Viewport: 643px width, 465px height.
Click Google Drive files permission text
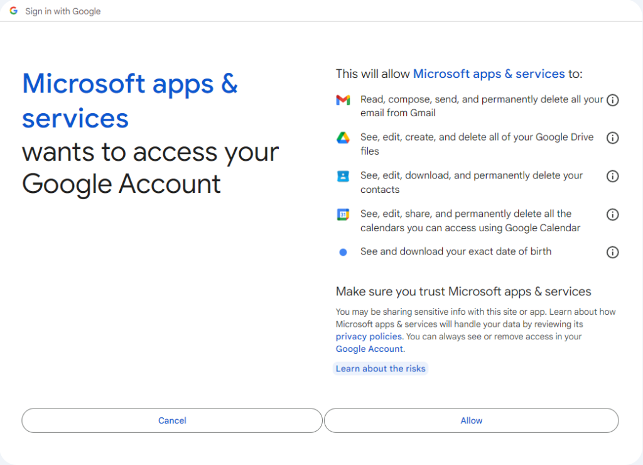tap(477, 144)
